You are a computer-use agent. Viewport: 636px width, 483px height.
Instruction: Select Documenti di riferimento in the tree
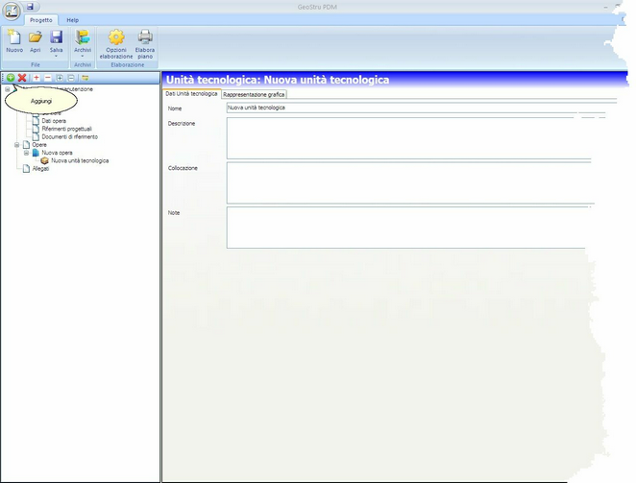[x=70, y=136]
